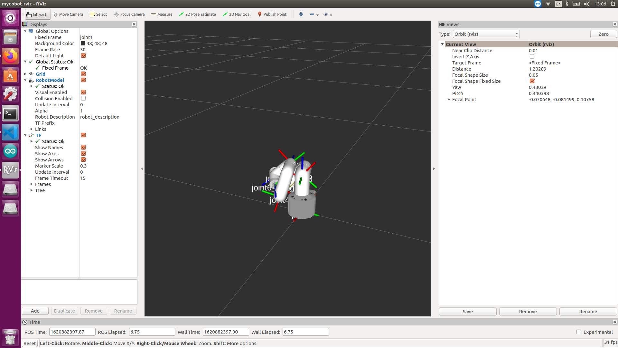Open the view Type dropdown
The image size is (618, 348).
coord(486,34)
